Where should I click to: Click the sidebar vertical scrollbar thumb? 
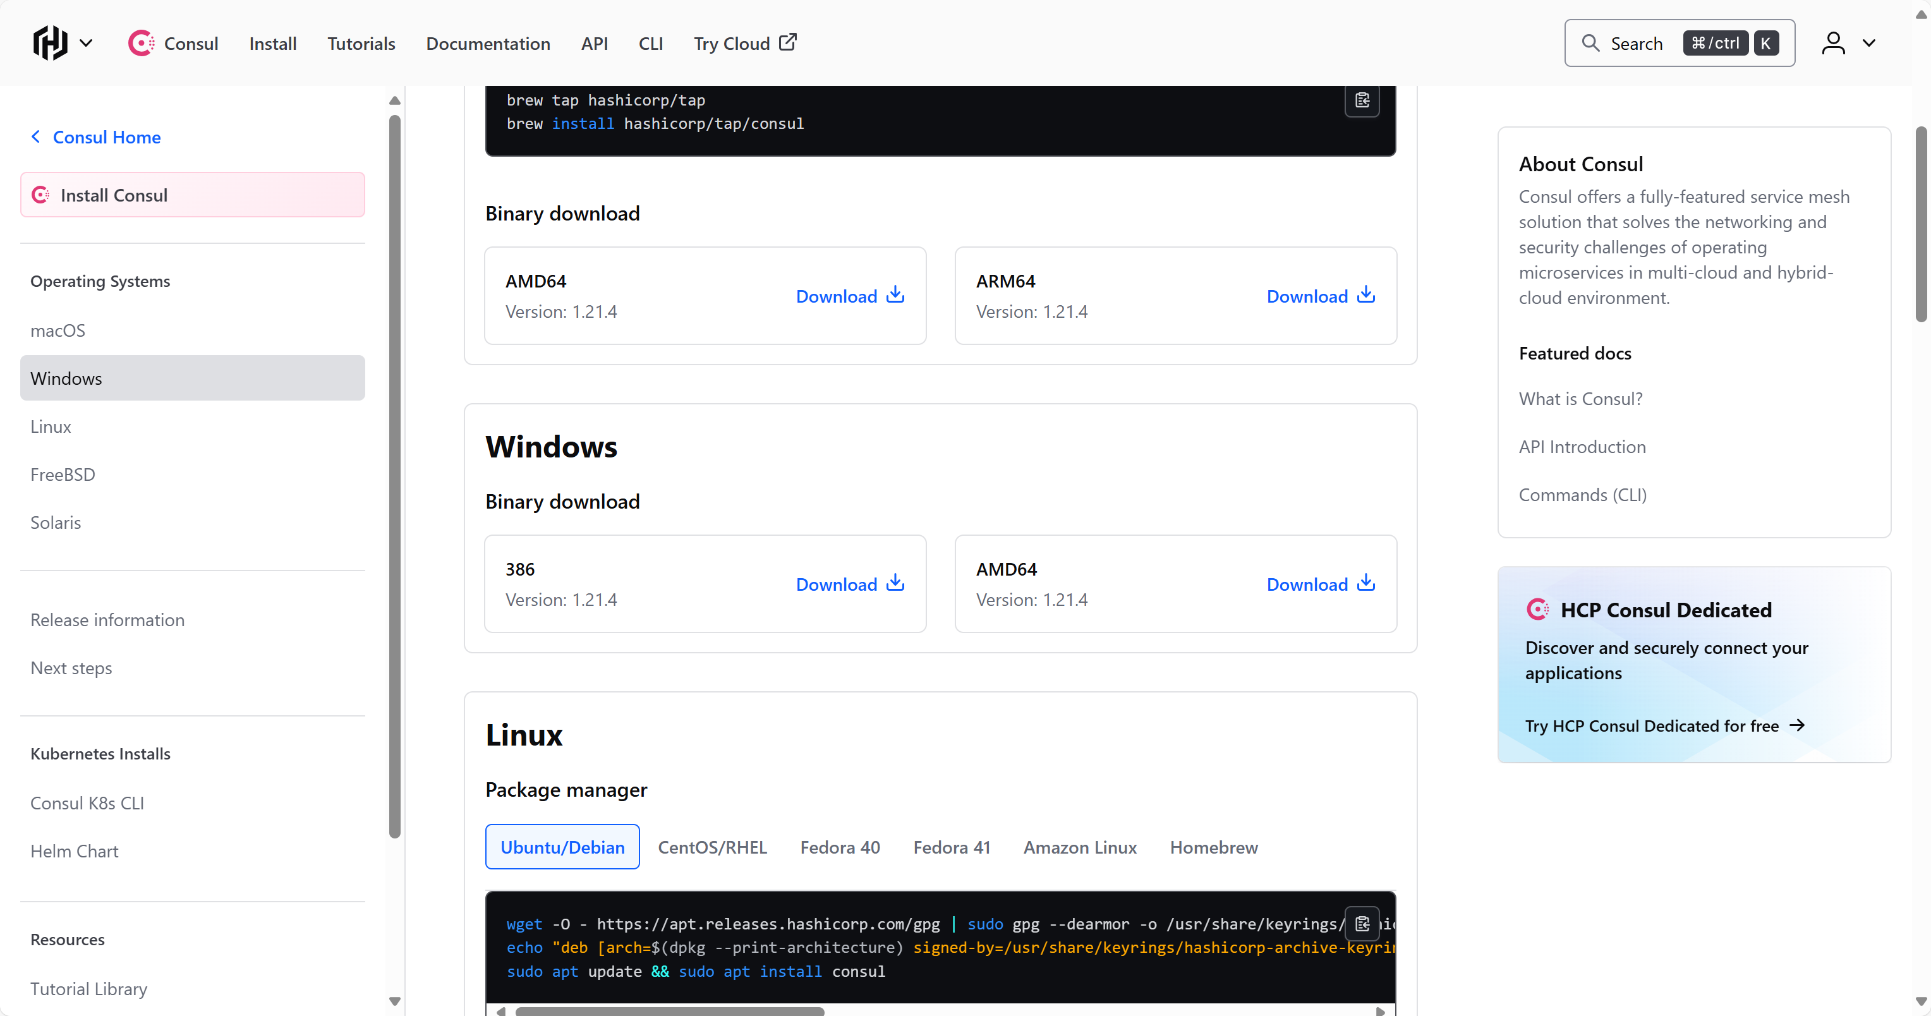click(394, 476)
